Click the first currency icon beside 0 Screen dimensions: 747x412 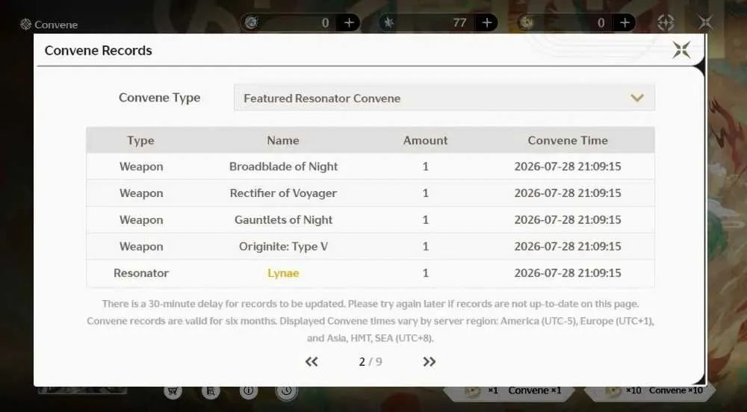pos(252,22)
